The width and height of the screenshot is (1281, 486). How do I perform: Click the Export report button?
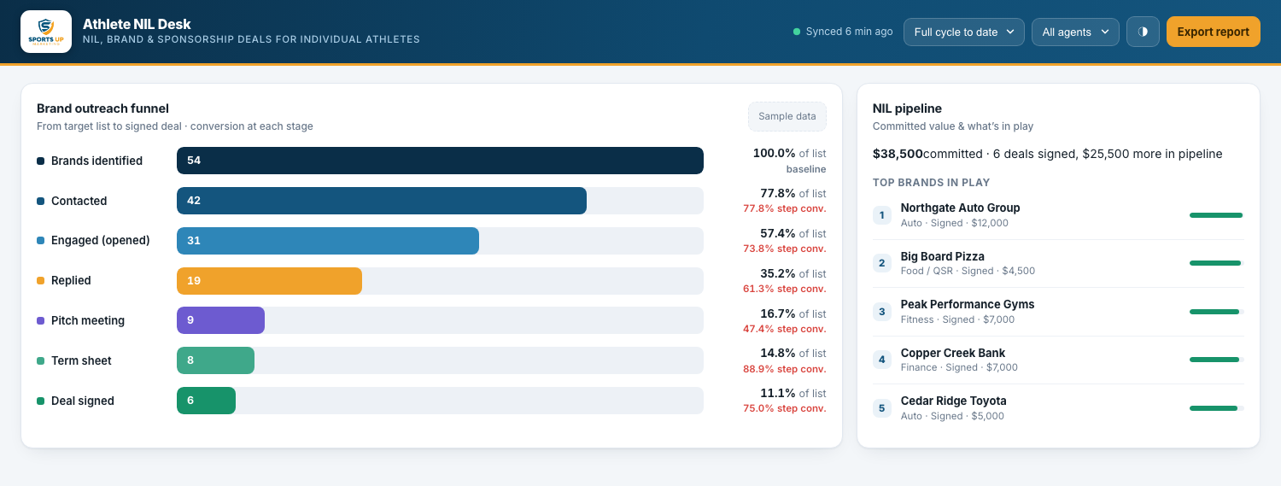(1213, 32)
